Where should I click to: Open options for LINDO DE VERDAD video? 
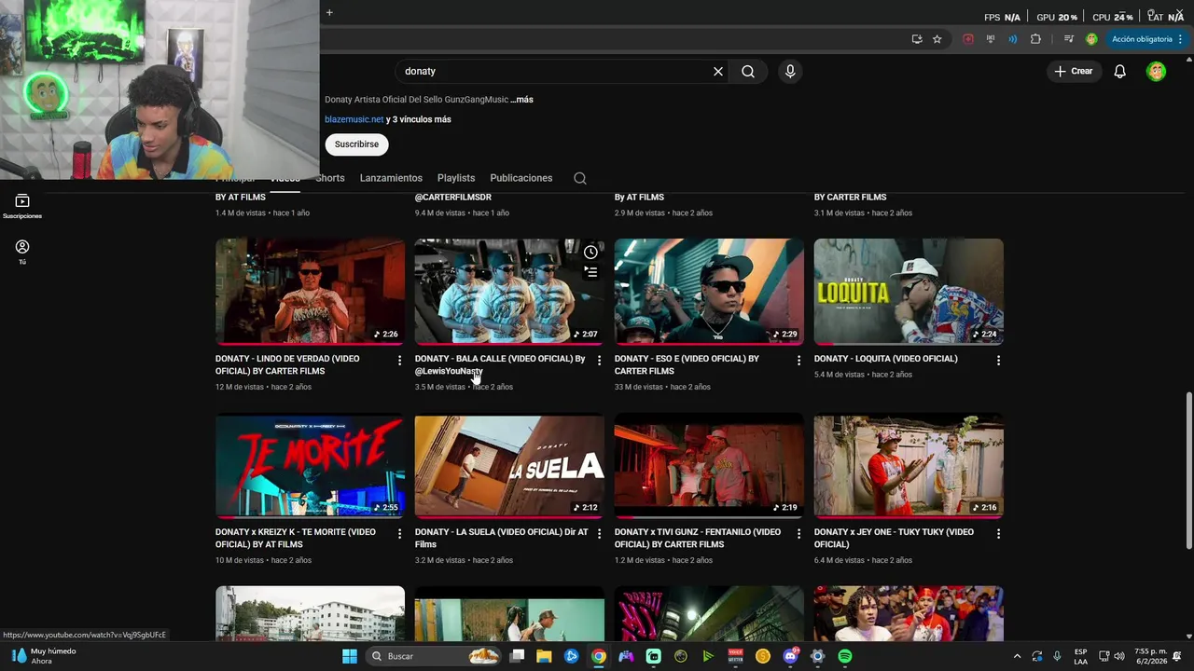click(399, 361)
